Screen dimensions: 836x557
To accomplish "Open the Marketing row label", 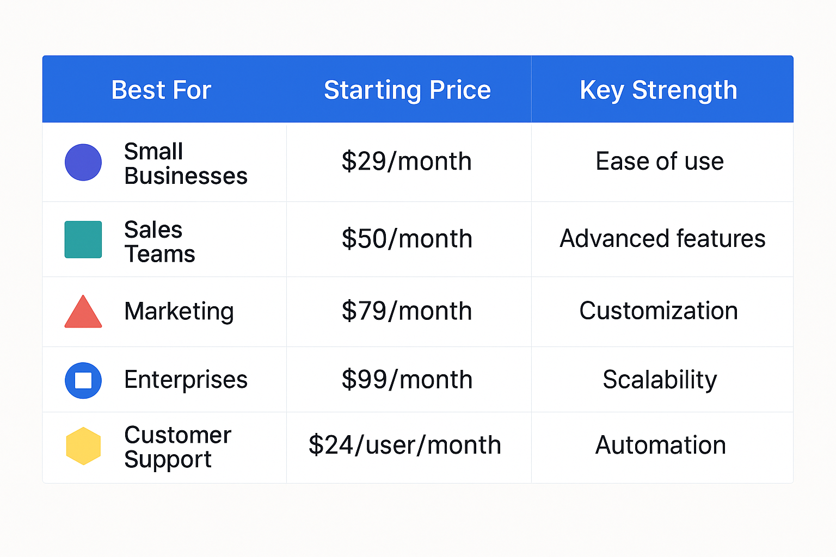I will click(179, 311).
